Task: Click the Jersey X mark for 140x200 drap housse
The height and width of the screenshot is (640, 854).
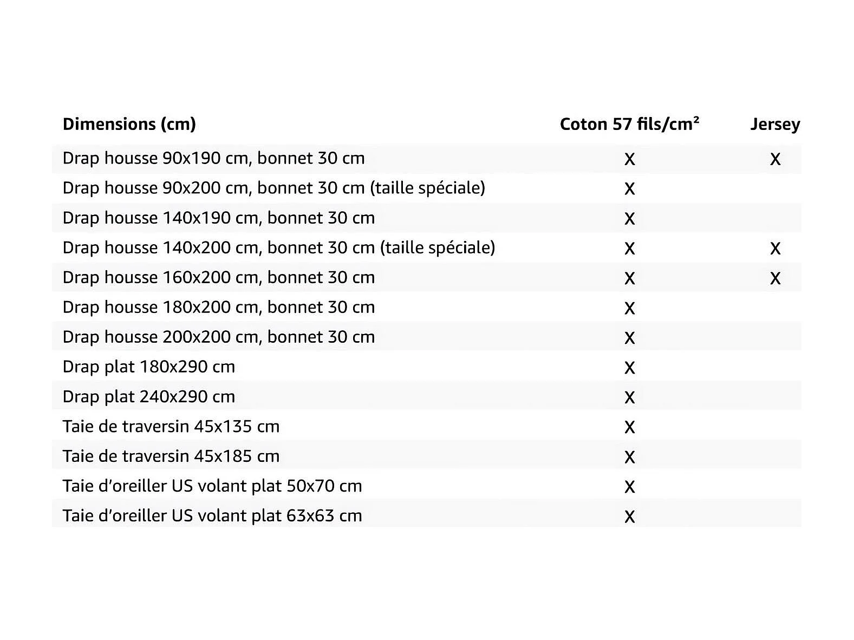Action: click(775, 249)
